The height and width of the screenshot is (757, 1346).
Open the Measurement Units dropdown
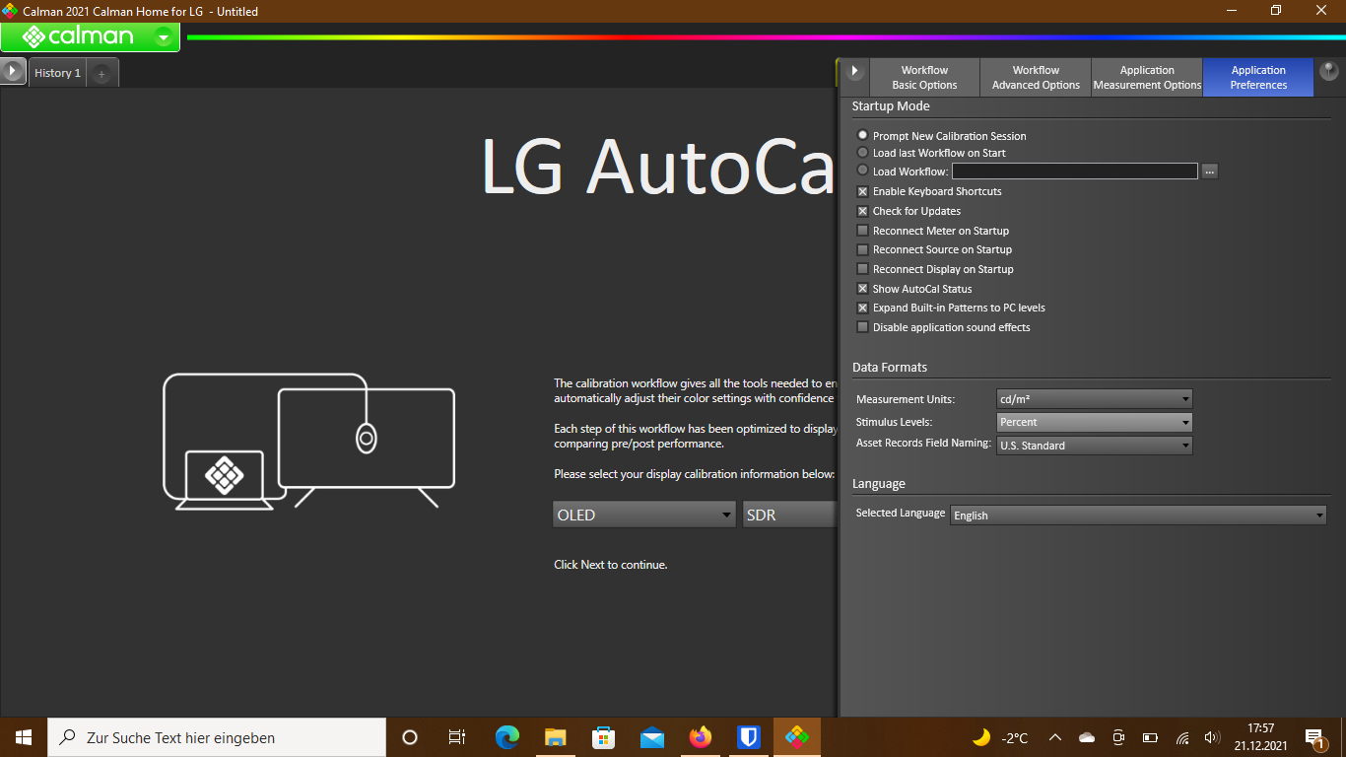click(1095, 399)
